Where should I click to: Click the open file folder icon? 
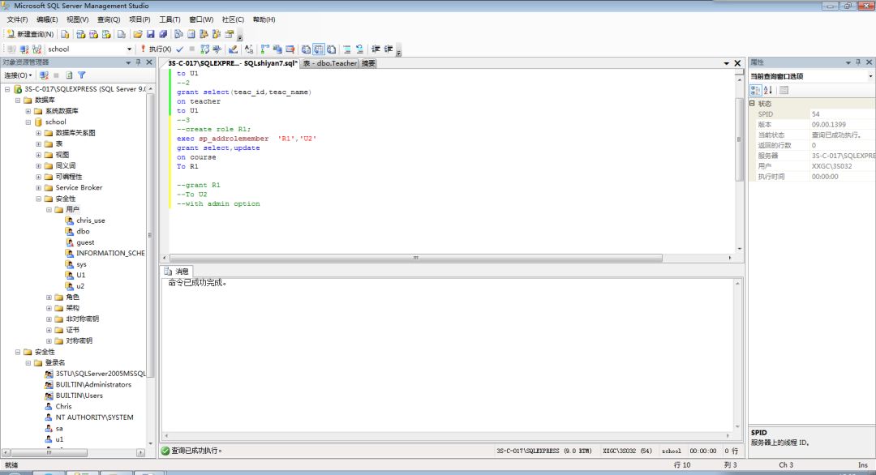[138, 34]
